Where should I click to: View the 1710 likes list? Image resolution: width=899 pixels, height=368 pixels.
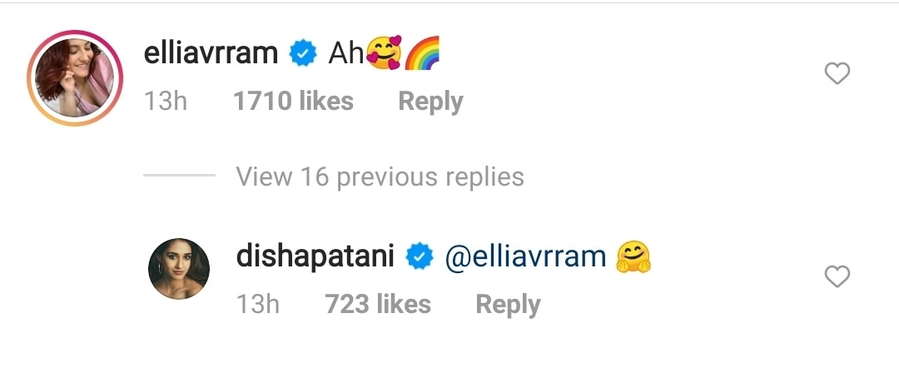293,102
